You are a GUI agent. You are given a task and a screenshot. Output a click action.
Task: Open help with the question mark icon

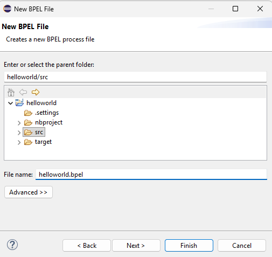12,245
